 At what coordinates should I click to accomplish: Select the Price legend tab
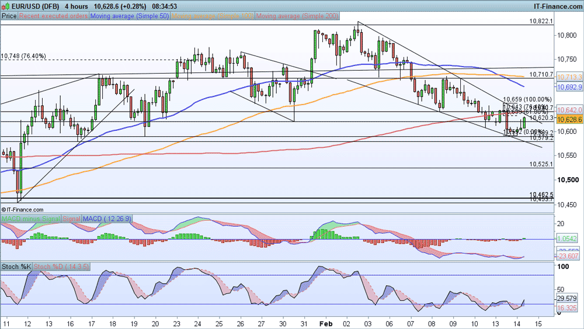pos(9,16)
